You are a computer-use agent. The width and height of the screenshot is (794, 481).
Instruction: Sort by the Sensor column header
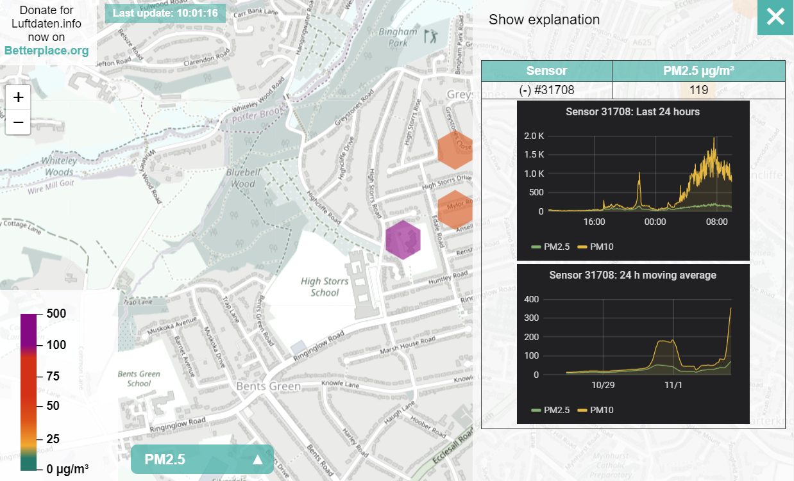point(546,71)
